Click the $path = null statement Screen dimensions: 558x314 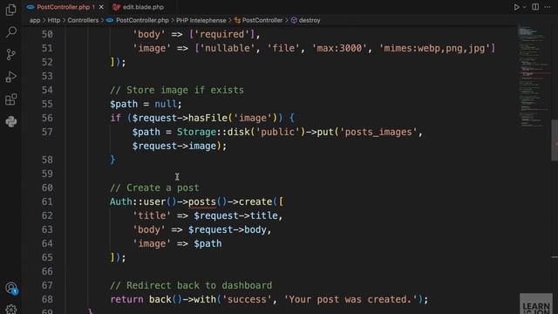point(146,104)
